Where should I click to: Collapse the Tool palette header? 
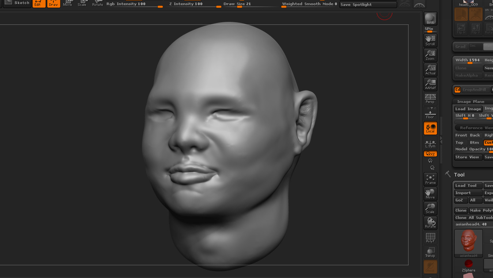pyautogui.click(x=459, y=175)
